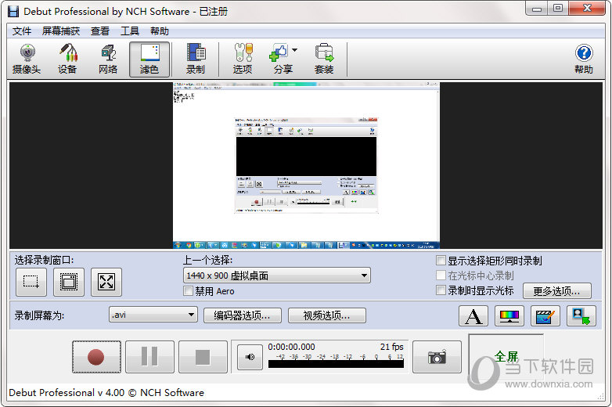Pick the select-window recording tool

(x=69, y=282)
